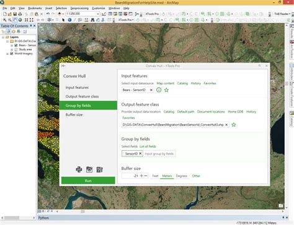The width and height of the screenshot is (294, 225).
Task: Open the Geoprocessing menu
Action: 79,8
